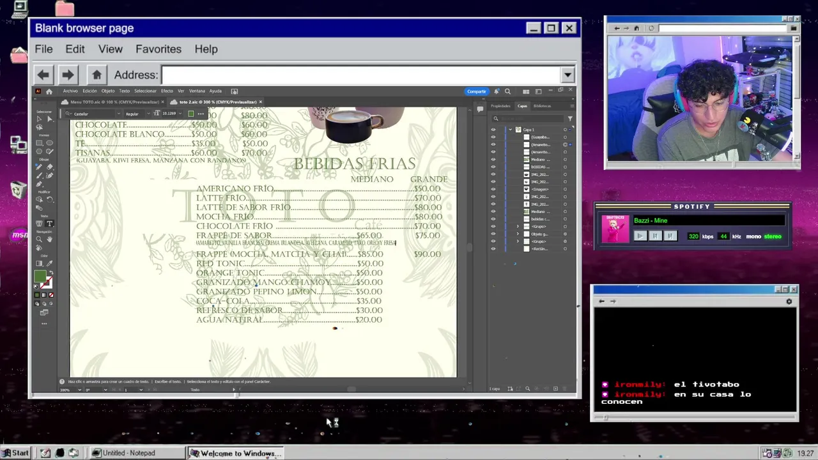Screen dimensions: 818x460
Task: Select the Paintbrush tool
Action: point(39,175)
